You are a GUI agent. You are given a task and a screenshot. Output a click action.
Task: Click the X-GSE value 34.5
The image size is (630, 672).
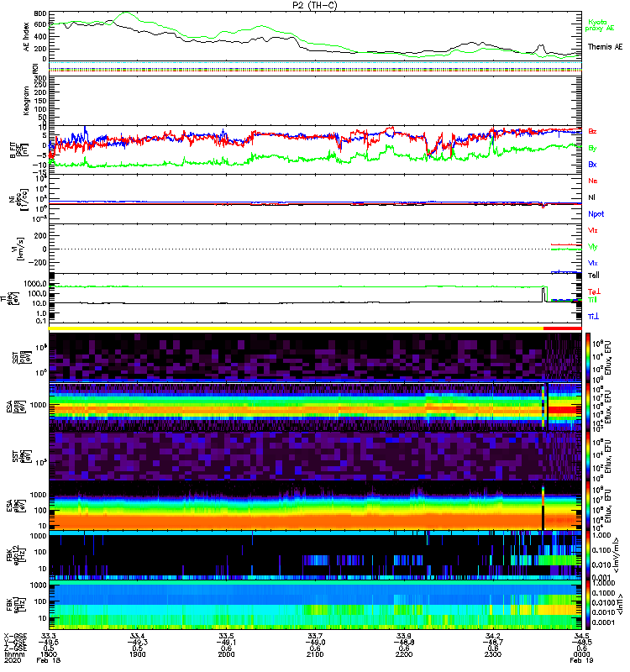(581, 636)
